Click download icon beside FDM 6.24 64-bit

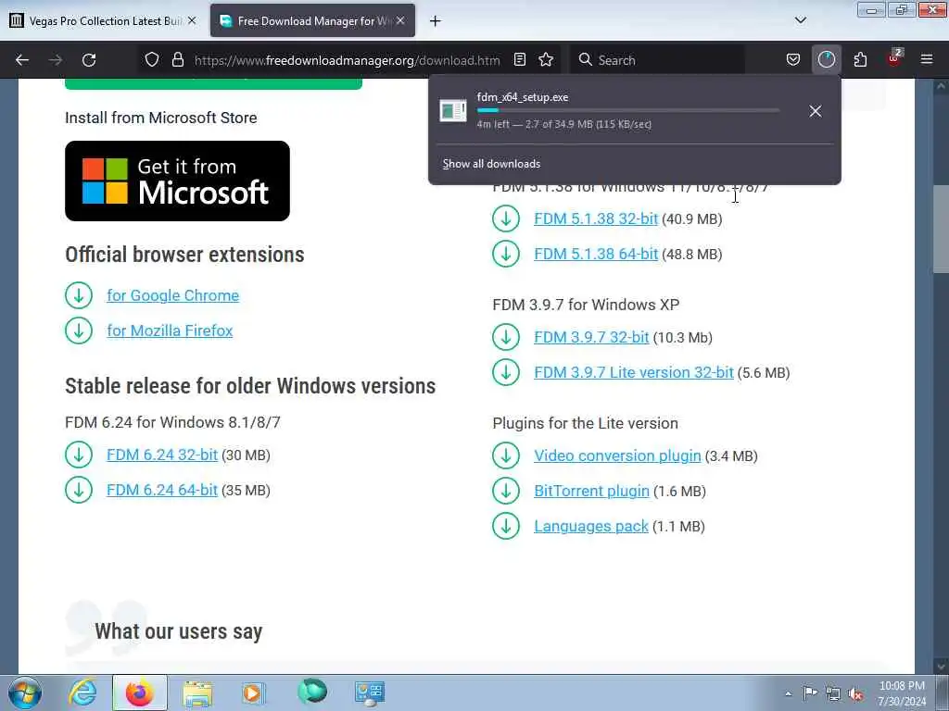coord(79,490)
